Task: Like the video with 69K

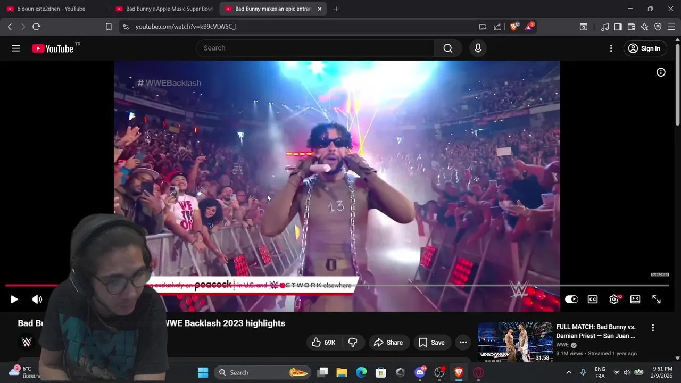Action: click(323, 343)
